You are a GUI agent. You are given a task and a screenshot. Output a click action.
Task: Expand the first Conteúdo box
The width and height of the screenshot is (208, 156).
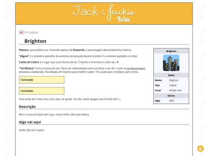tap(42, 80)
